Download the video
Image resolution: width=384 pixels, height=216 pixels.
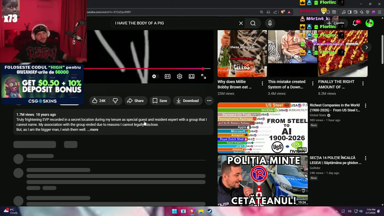pyautogui.click(x=187, y=101)
